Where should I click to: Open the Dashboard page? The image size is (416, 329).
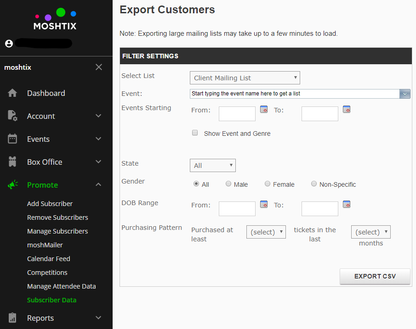pos(46,93)
